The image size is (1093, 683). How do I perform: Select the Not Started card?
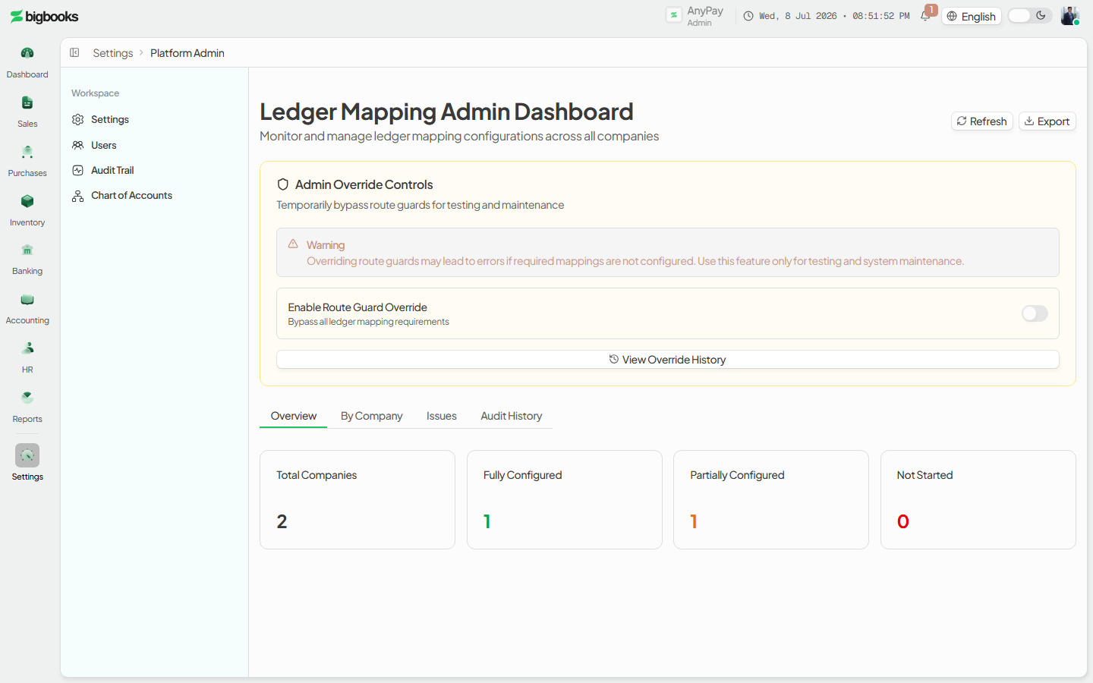tap(978, 499)
